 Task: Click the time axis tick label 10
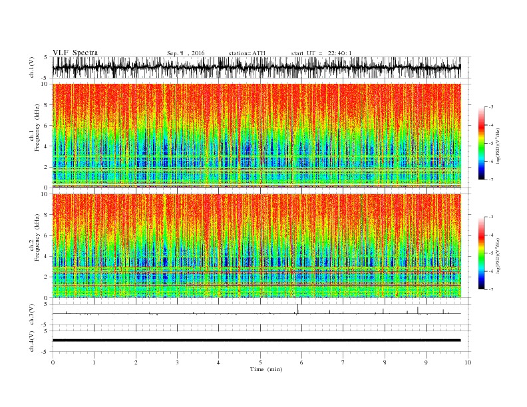click(x=468, y=362)
